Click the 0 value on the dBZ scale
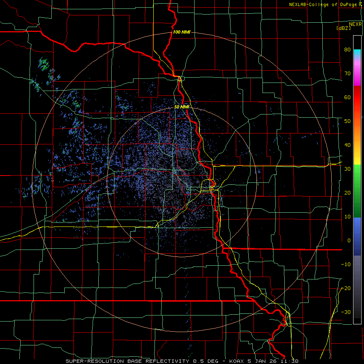This screenshot has height=364, width=364. pos(349,241)
